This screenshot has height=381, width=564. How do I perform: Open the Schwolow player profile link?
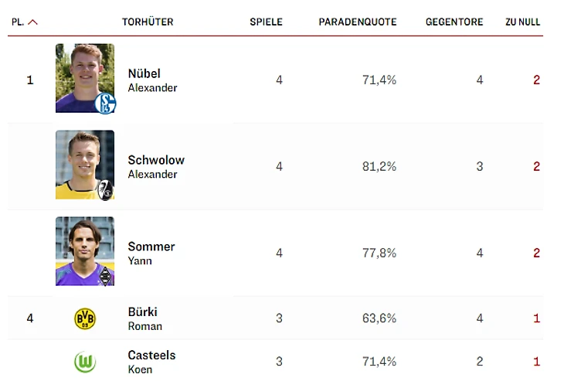156,160
